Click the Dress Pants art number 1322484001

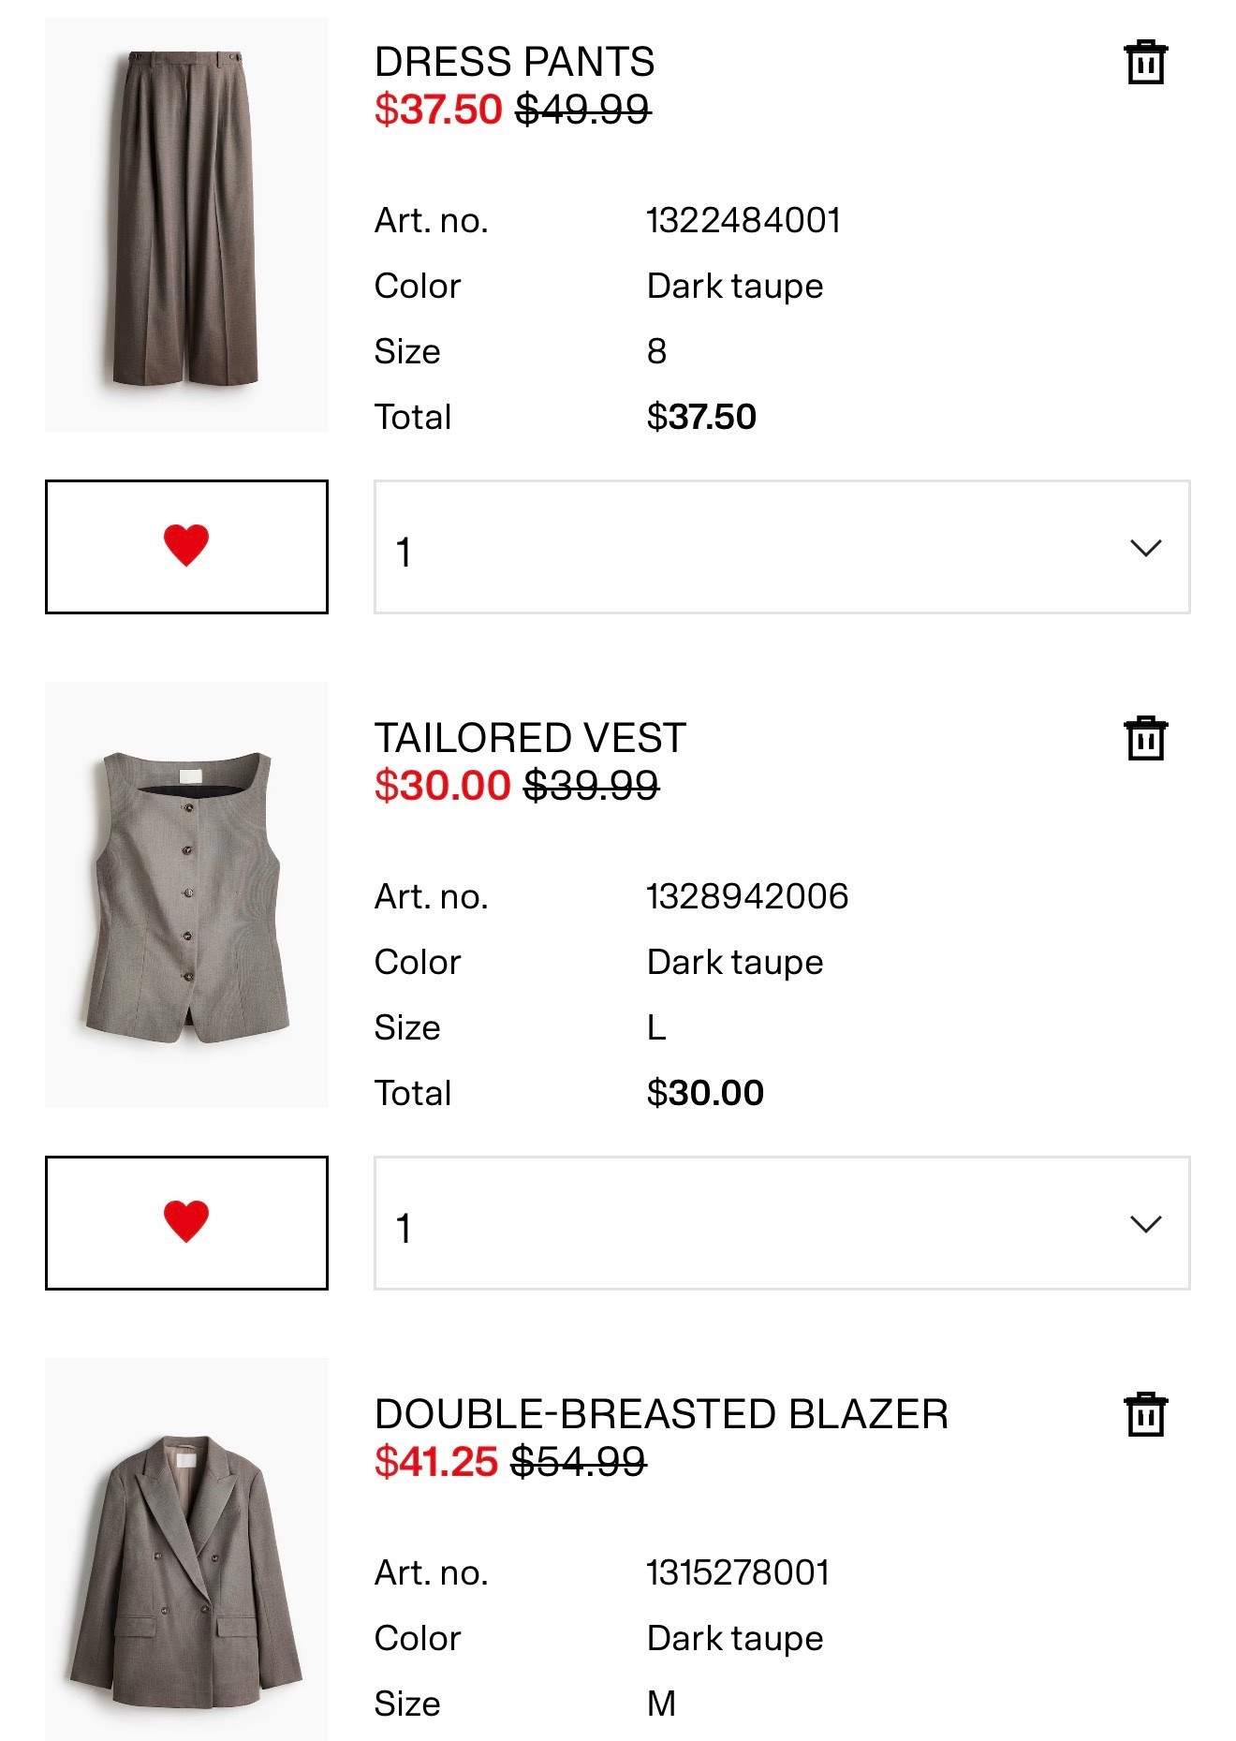(744, 221)
